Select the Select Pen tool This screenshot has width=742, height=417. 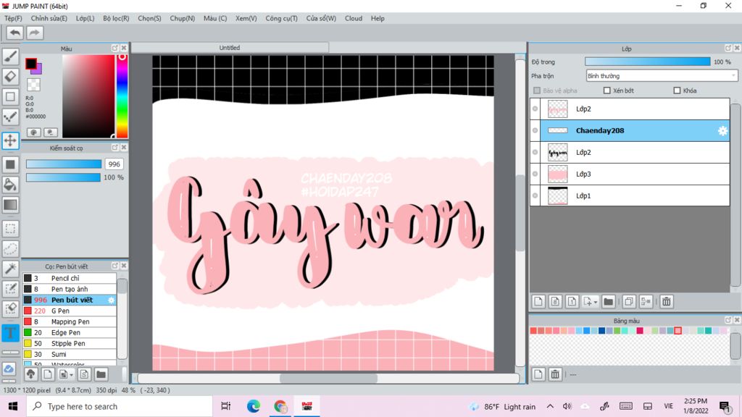(10, 289)
